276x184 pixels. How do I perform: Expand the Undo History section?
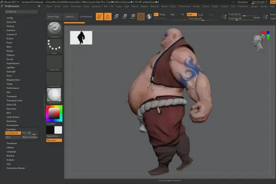tap(13, 117)
